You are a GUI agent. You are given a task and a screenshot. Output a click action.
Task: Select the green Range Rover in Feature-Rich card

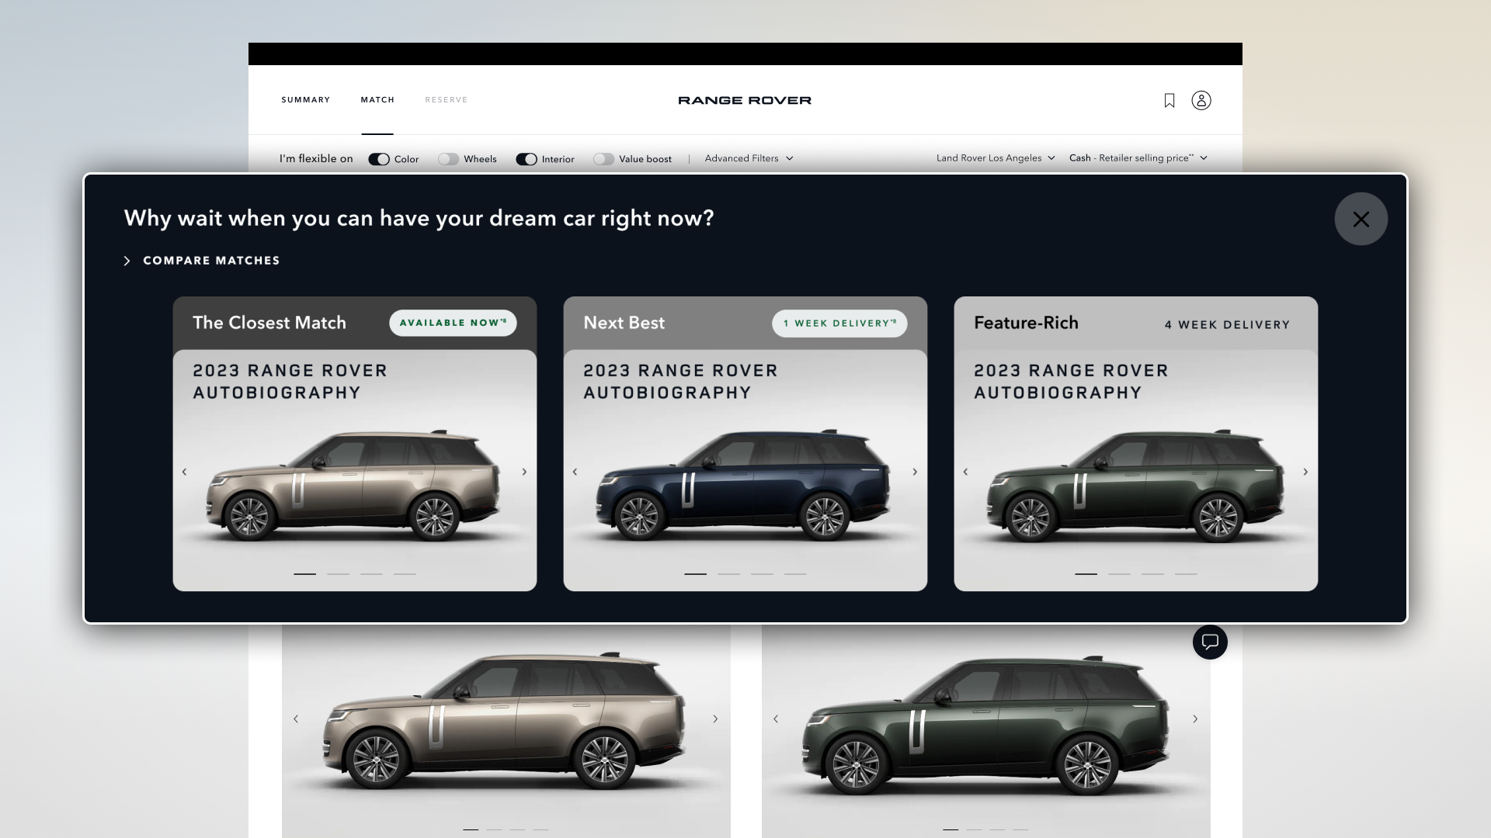click(x=1135, y=487)
